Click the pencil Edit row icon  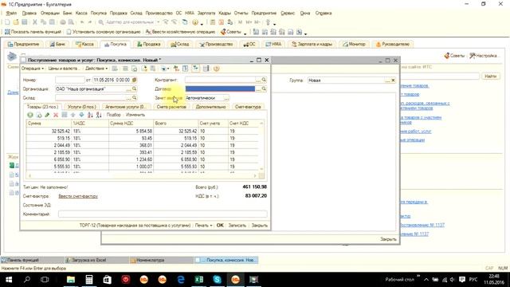47,115
